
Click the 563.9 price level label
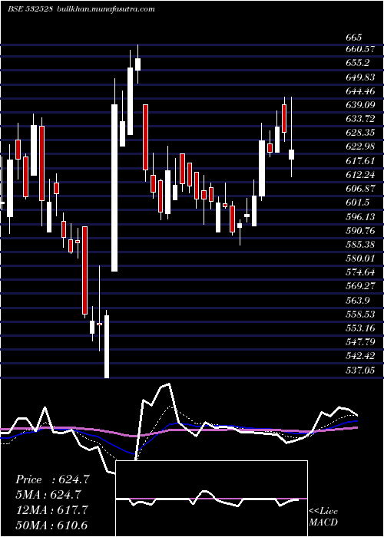358,301
